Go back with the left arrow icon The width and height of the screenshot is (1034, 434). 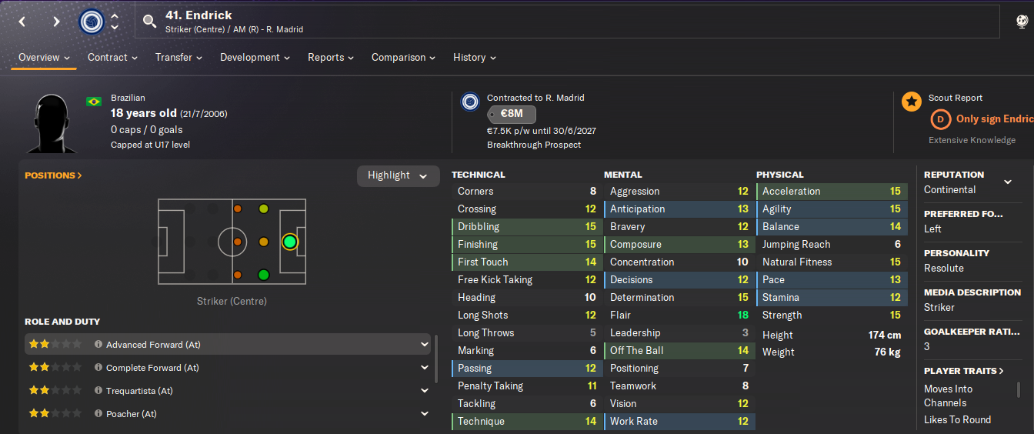[x=22, y=22]
